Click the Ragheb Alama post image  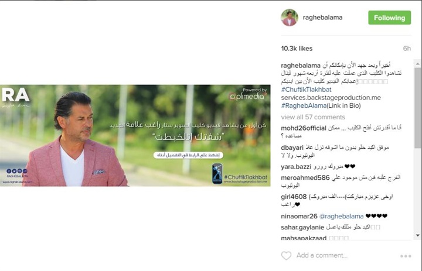coord(135,136)
